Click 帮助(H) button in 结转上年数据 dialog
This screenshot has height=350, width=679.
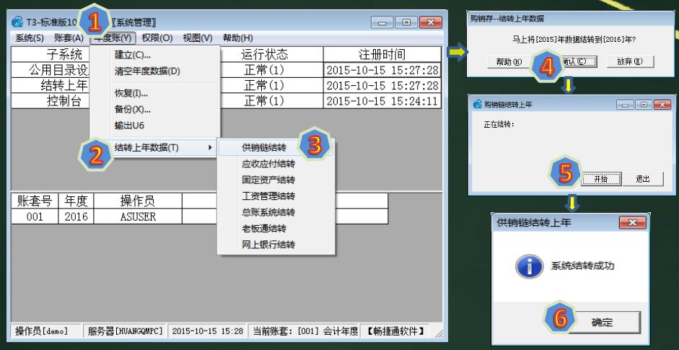[509, 62]
